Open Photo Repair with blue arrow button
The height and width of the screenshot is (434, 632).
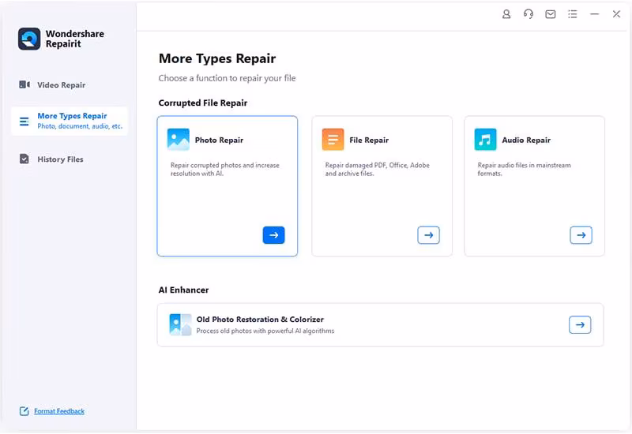click(273, 235)
